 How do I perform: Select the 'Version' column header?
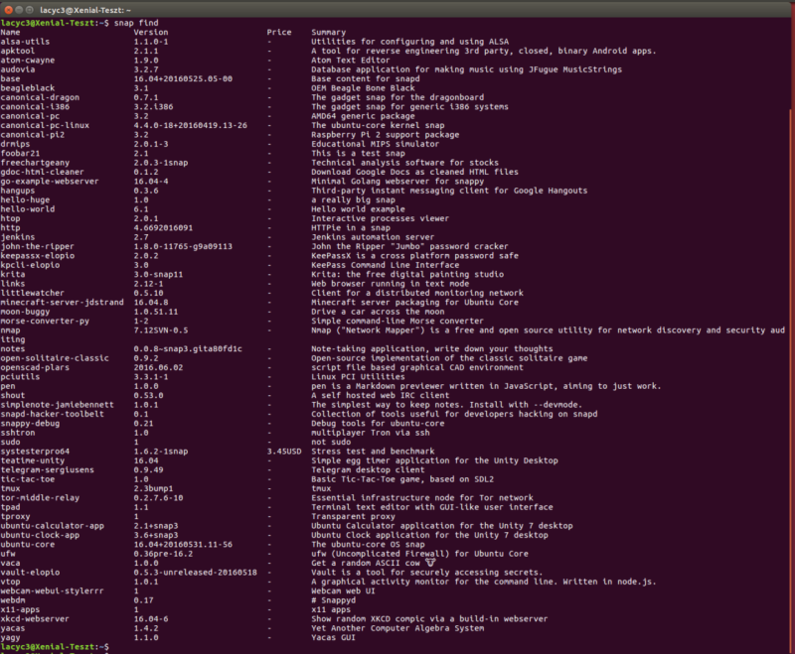(x=151, y=33)
